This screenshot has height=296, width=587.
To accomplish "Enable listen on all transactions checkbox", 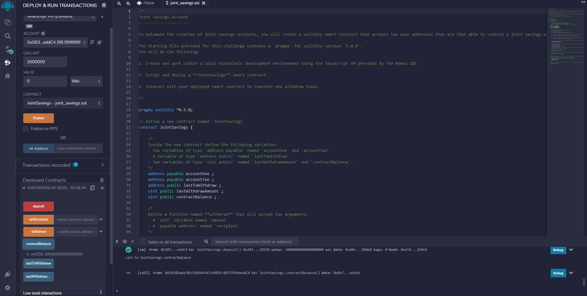I will (144, 242).
